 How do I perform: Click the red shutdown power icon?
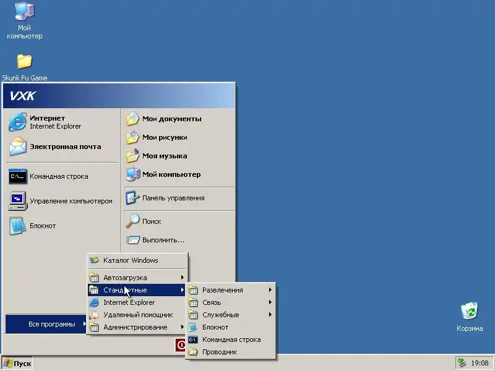(x=181, y=345)
